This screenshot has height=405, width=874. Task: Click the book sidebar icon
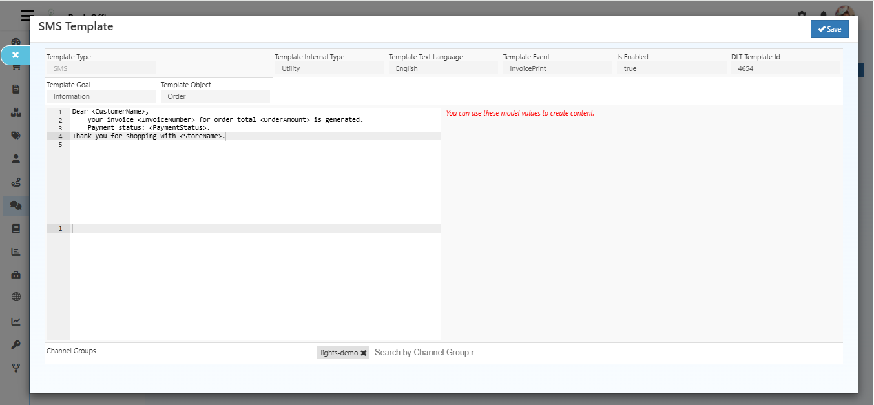16,229
